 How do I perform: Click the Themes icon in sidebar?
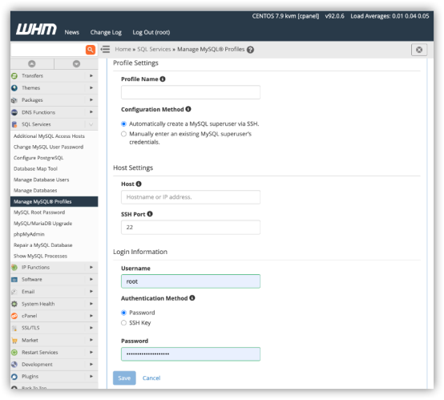[x=14, y=88]
